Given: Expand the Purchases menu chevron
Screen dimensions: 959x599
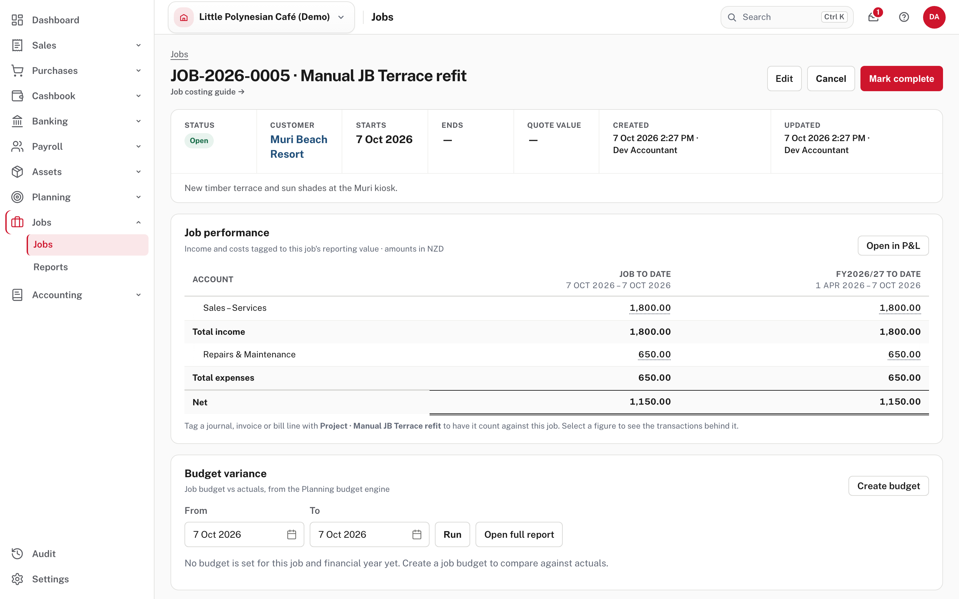Looking at the screenshot, I should tap(138, 71).
